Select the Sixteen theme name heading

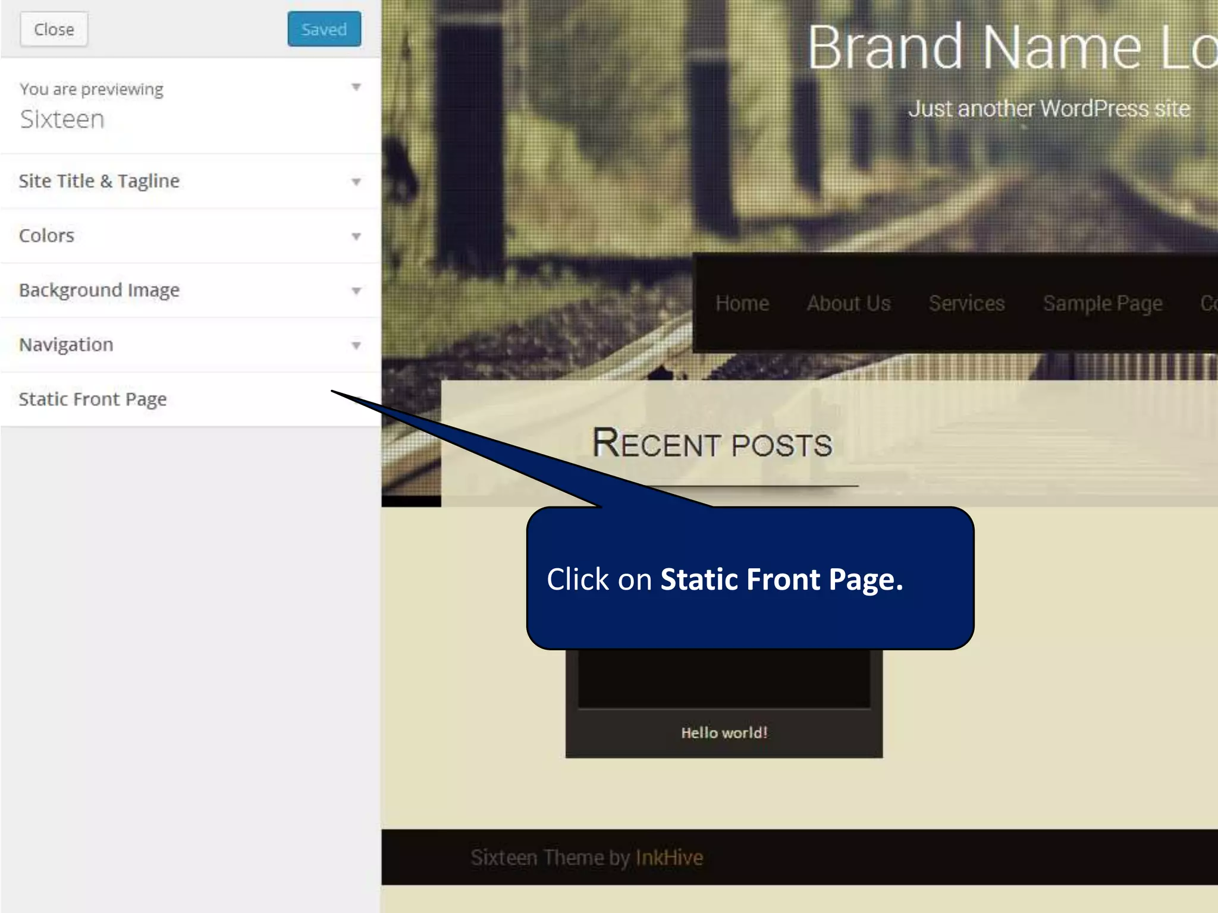[62, 119]
